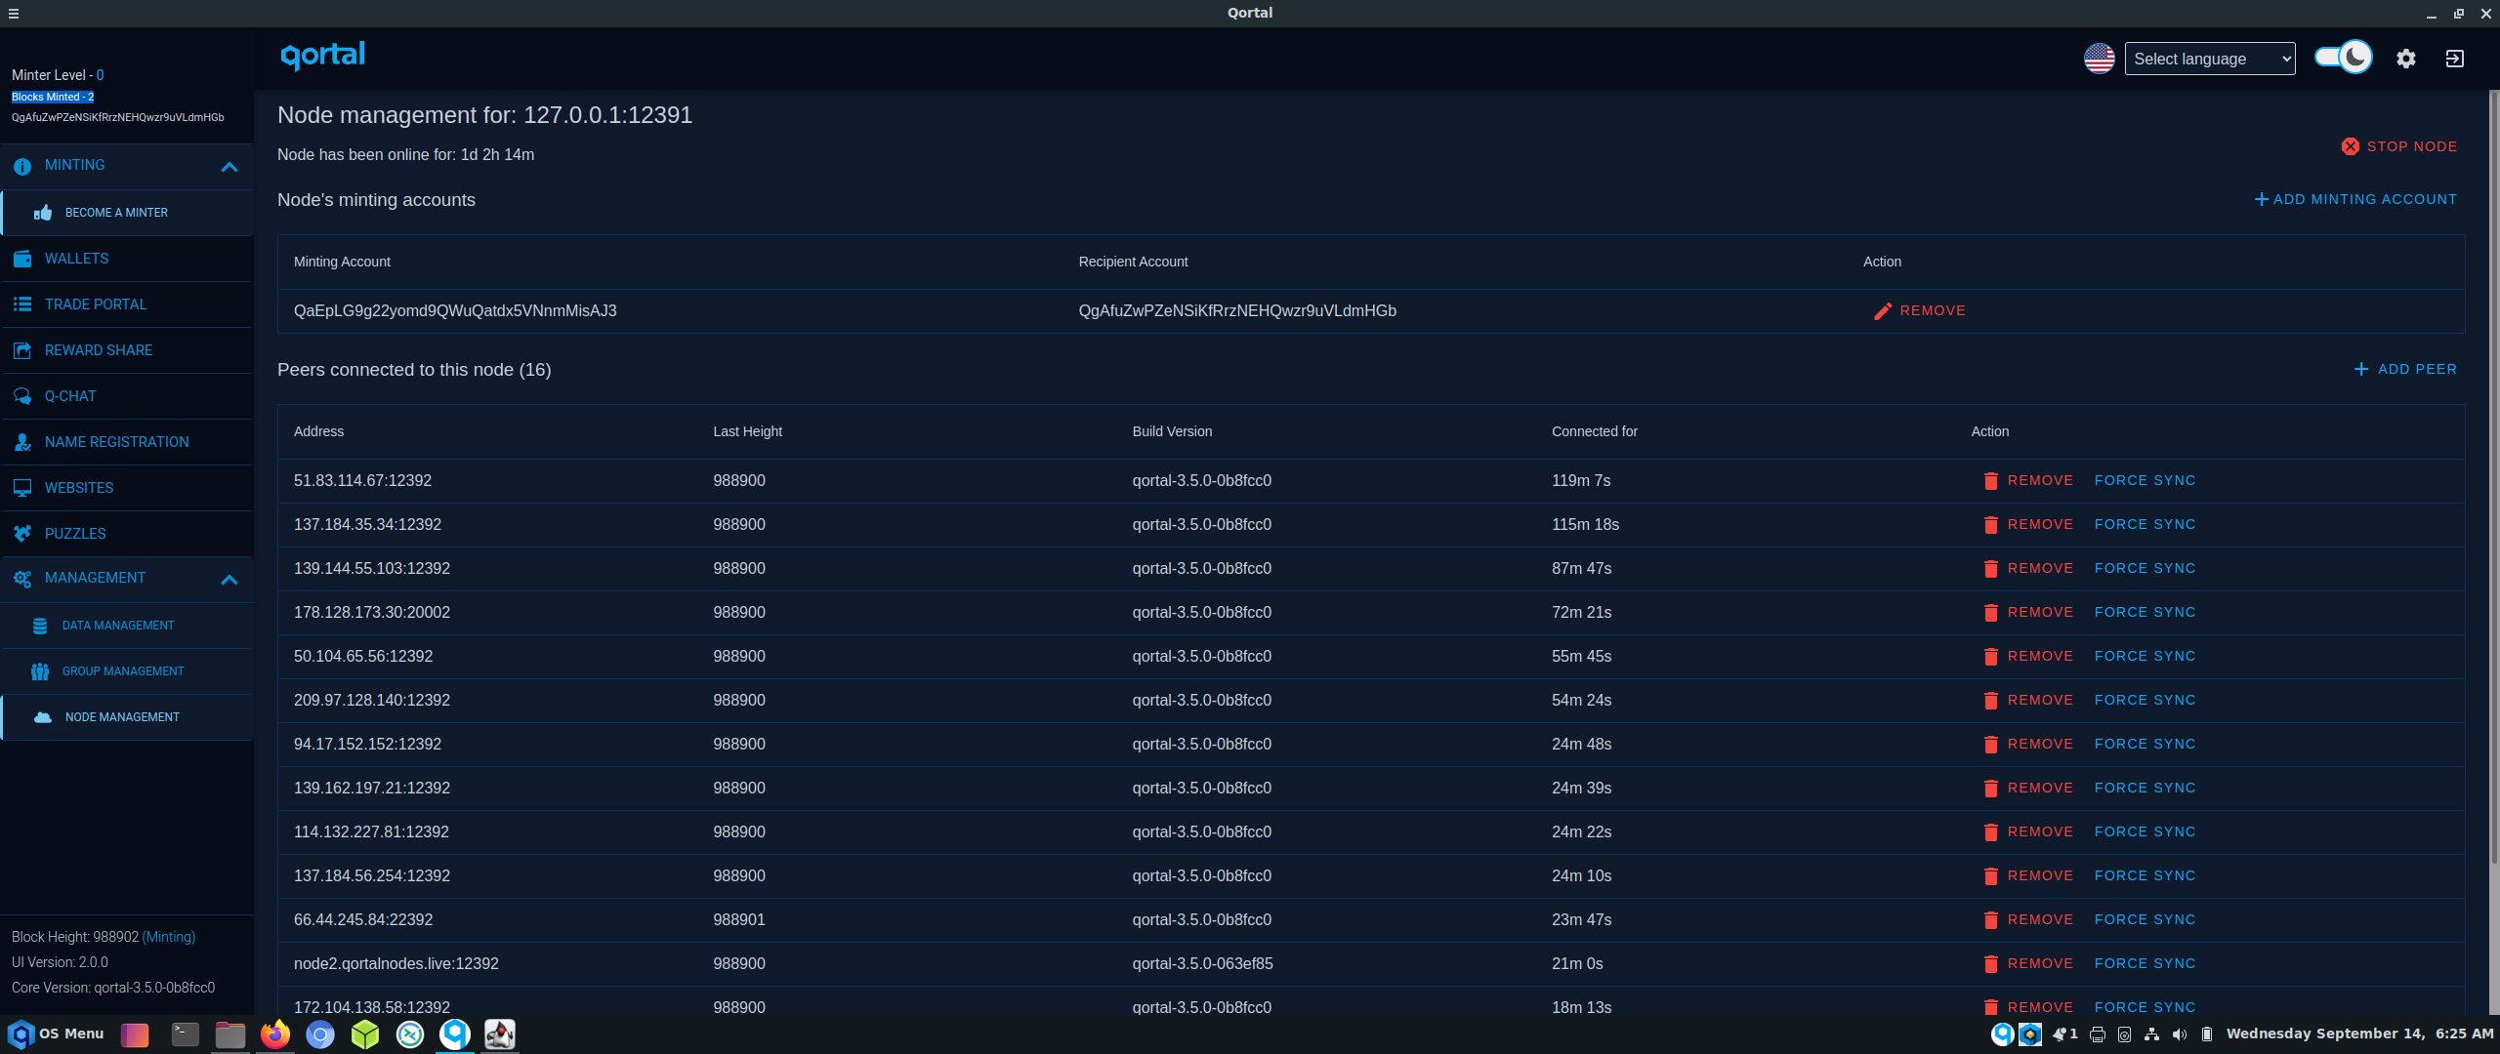2500x1054 pixels.
Task: Click trash icon for peer 114.132.227.81:12392
Action: [x=1990, y=832]
